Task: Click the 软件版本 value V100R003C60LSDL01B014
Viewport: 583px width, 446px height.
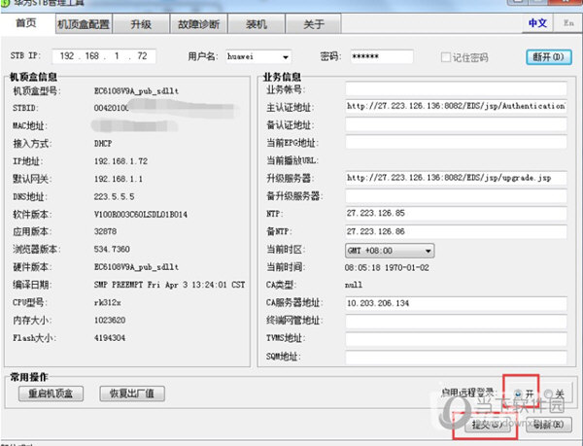Action: tap(141, 215)
